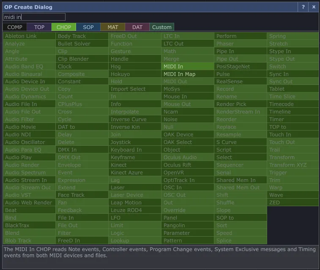Select the CHOP tab
The height and width of the screenshot is (270, 320).
pyautogui.click(x=64, y=27)
